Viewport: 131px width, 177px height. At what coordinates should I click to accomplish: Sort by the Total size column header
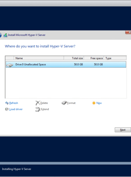74,58
